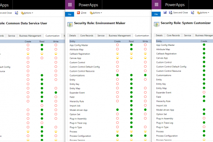Open File menu in Environment Maker window
This screenshot has width=213, height=142.
point(70,14)
